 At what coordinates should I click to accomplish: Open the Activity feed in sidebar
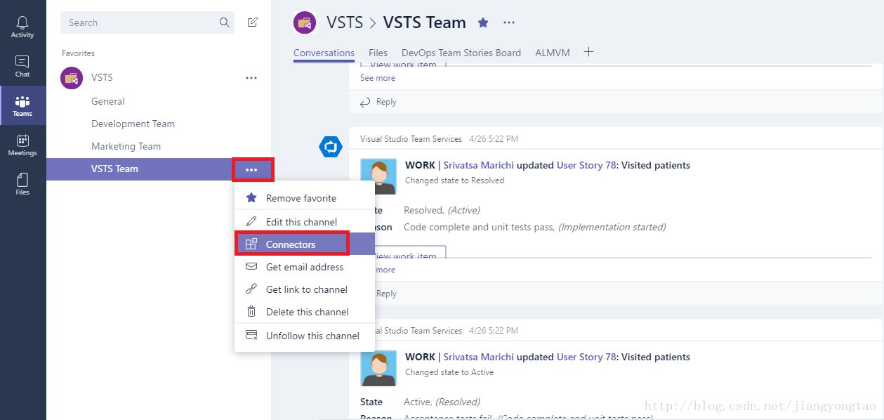(x=22, y=27)
